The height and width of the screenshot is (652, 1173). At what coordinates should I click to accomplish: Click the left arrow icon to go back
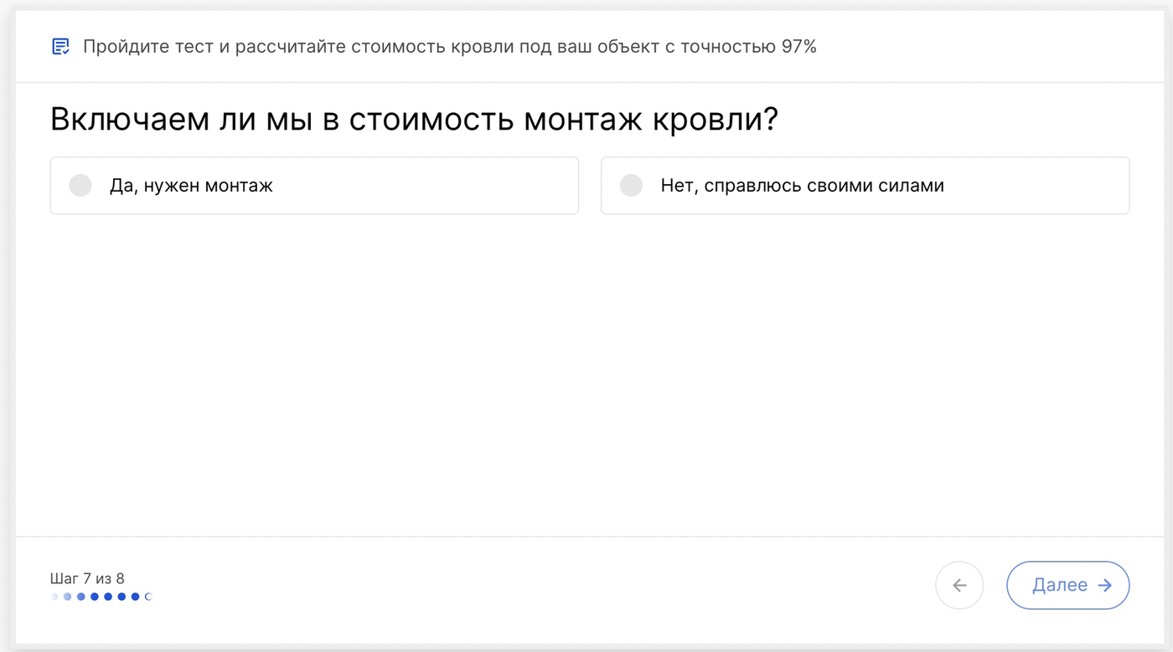959,585
